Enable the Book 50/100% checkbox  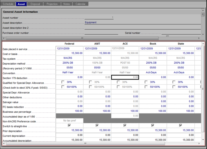click(146, 87)
